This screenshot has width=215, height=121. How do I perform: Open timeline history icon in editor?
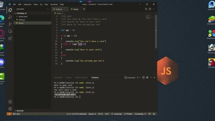pyautogui.click(x=146, y=9)
